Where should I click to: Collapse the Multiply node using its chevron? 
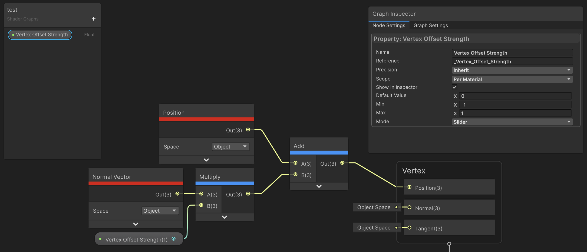224,217
